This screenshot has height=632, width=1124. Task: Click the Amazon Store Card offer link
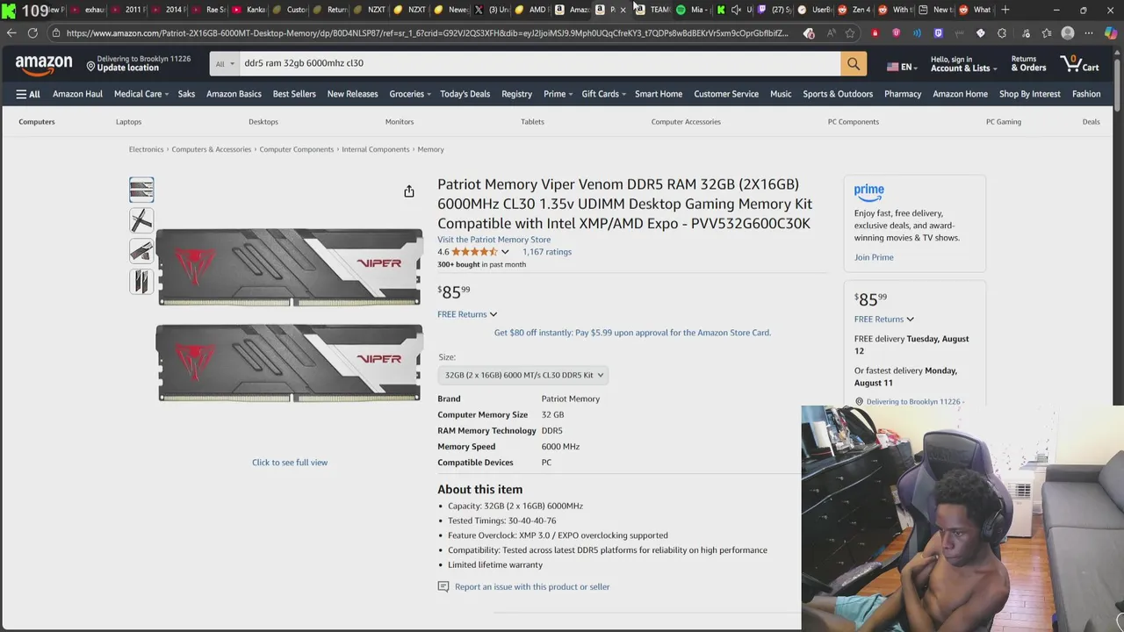[632, 333]
